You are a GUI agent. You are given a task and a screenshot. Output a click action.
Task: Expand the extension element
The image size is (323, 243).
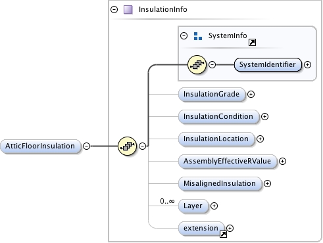(230, 229)
